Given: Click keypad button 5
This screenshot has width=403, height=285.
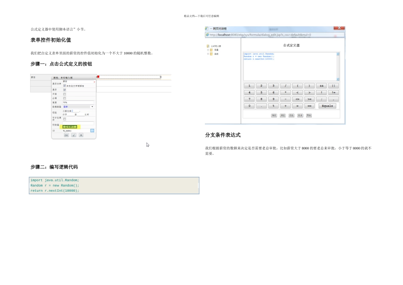Looking at the screenshot, I should coord(261,92).
